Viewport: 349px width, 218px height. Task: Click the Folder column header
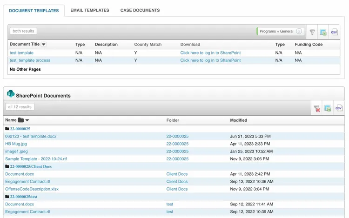tap(173, 120)
